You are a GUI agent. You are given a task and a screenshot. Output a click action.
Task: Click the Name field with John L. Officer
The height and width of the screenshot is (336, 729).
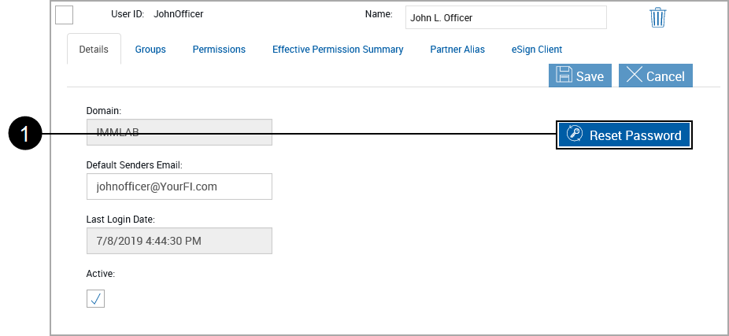pyautogui.click(x=505, y=17)
